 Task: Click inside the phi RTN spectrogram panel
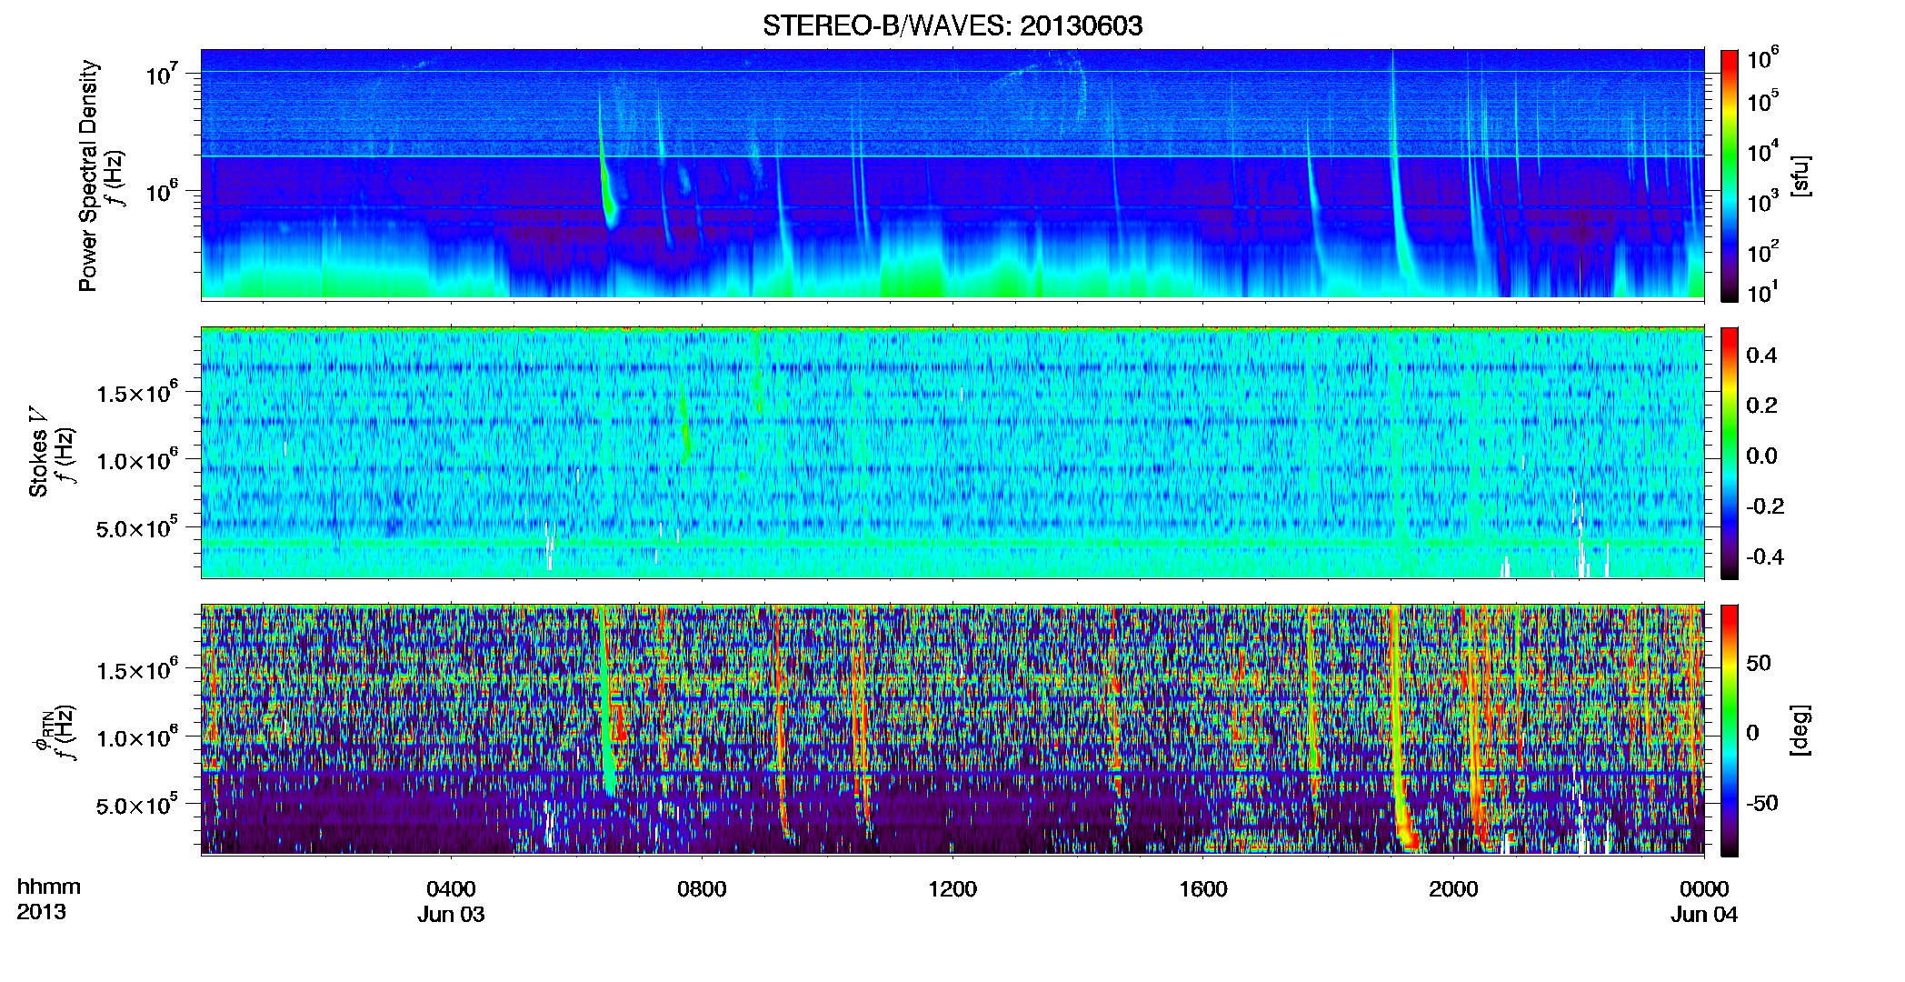click(952, 729)
